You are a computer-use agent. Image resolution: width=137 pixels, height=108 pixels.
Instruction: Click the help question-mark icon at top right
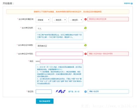point(132,4)
